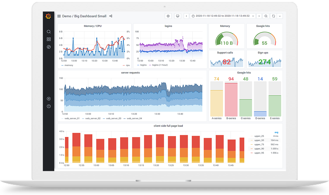Cycle view mode with the monitor icon
The image size is (329, 195).
[177, 16]
